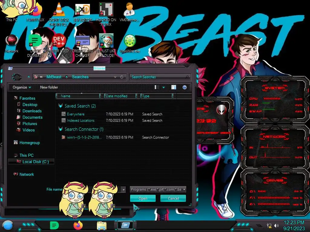Viewport: 310px width, 232px height.
Task: Click the volume speaker tray icon
Action: [x=276, y=225]
